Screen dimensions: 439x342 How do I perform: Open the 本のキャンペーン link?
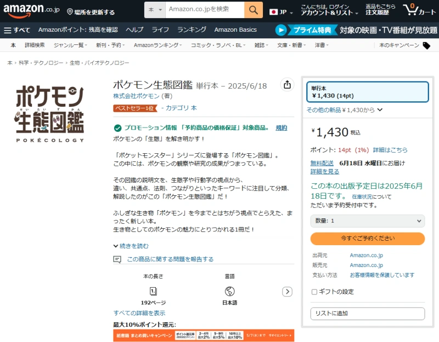(x=399, y=45)
